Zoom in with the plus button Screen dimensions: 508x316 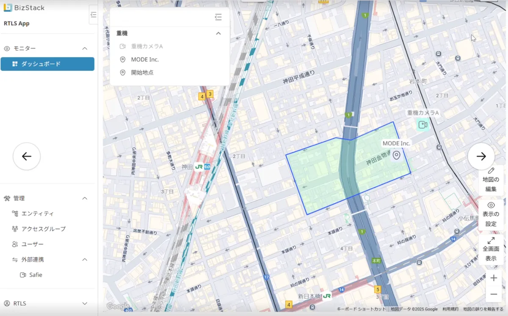pos(494,278)
